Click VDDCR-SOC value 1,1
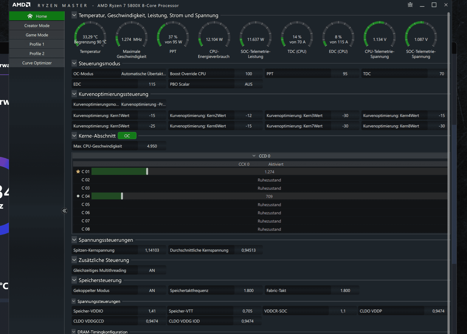Viewport: 467px width, 334px height. (x=343, y=311)
